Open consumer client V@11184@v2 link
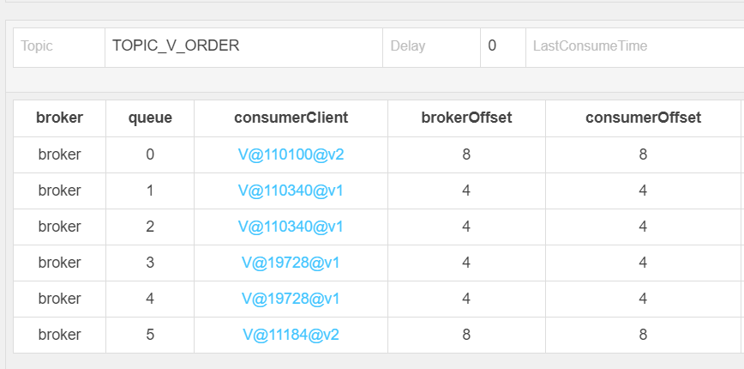Viewport: 744px width, 369px height. point(291,335)
